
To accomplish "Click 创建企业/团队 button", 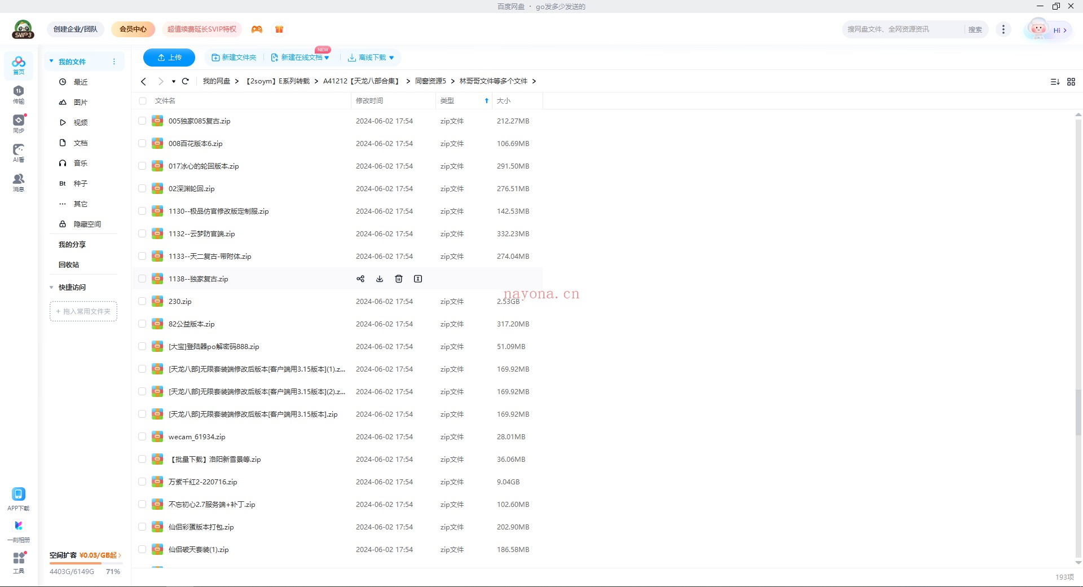I will (76, 29).
